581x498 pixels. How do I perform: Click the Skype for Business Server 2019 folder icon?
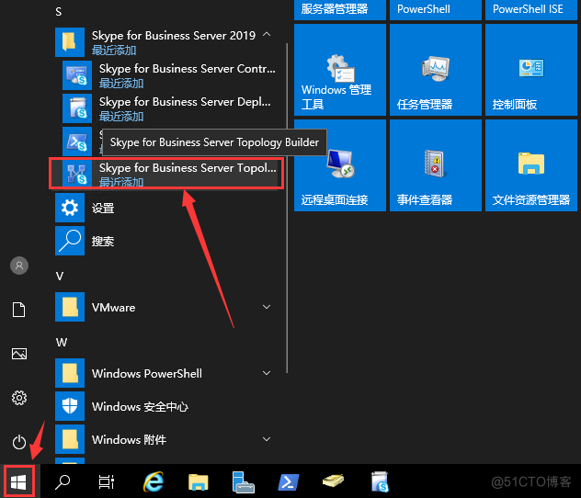pos(70,42)
